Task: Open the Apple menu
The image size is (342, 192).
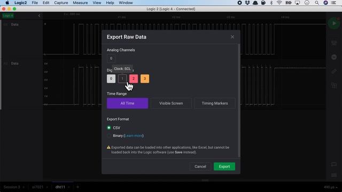Action: coord(7,3)
